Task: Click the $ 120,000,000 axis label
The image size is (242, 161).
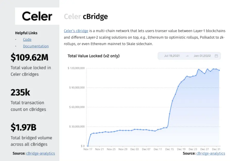Action: pyautogui.click(x=76, y=68)
